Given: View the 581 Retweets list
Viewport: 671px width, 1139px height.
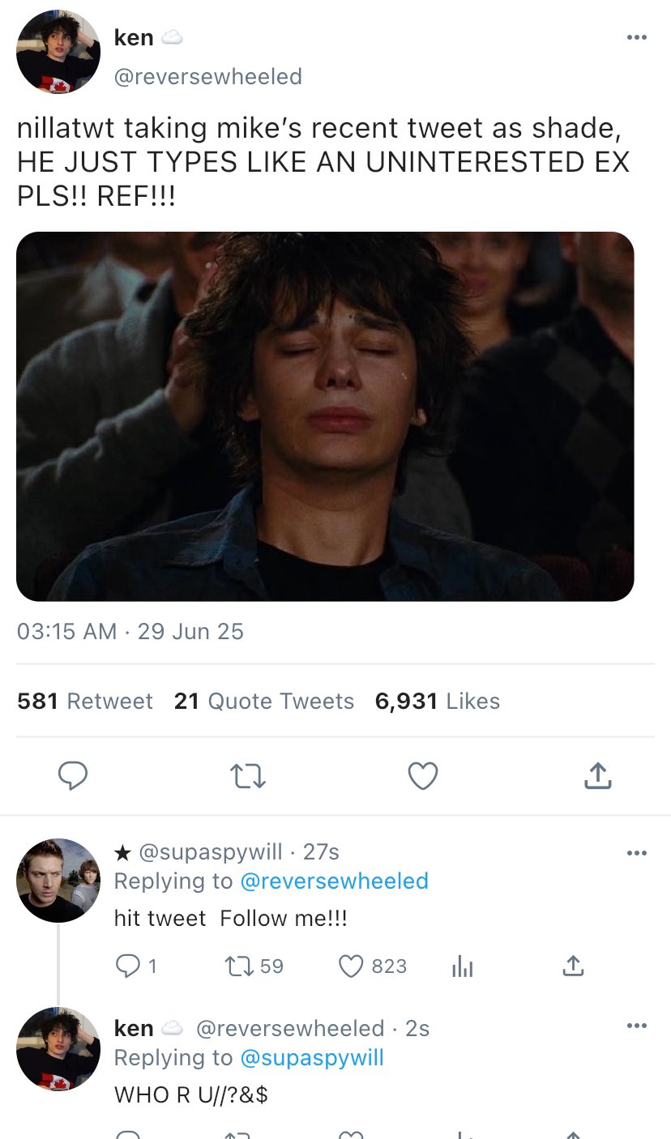Looking at the screenshot, I should [x=85, y=701].
